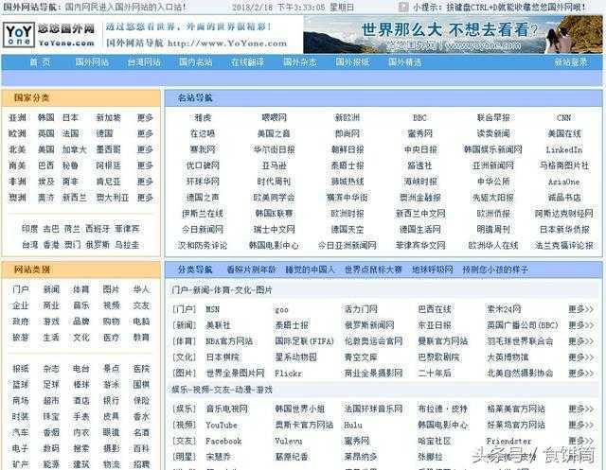
Task: Click the 时代周刊 site link
Action: click(x=274, y=182)
